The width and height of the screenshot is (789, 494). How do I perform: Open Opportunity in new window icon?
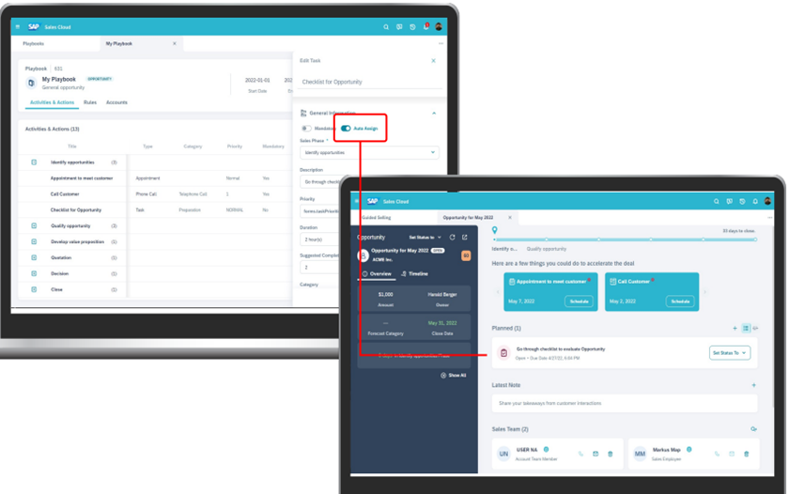(464, 237)
